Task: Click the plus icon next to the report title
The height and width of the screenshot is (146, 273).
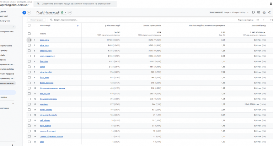Action: [70, 12]
